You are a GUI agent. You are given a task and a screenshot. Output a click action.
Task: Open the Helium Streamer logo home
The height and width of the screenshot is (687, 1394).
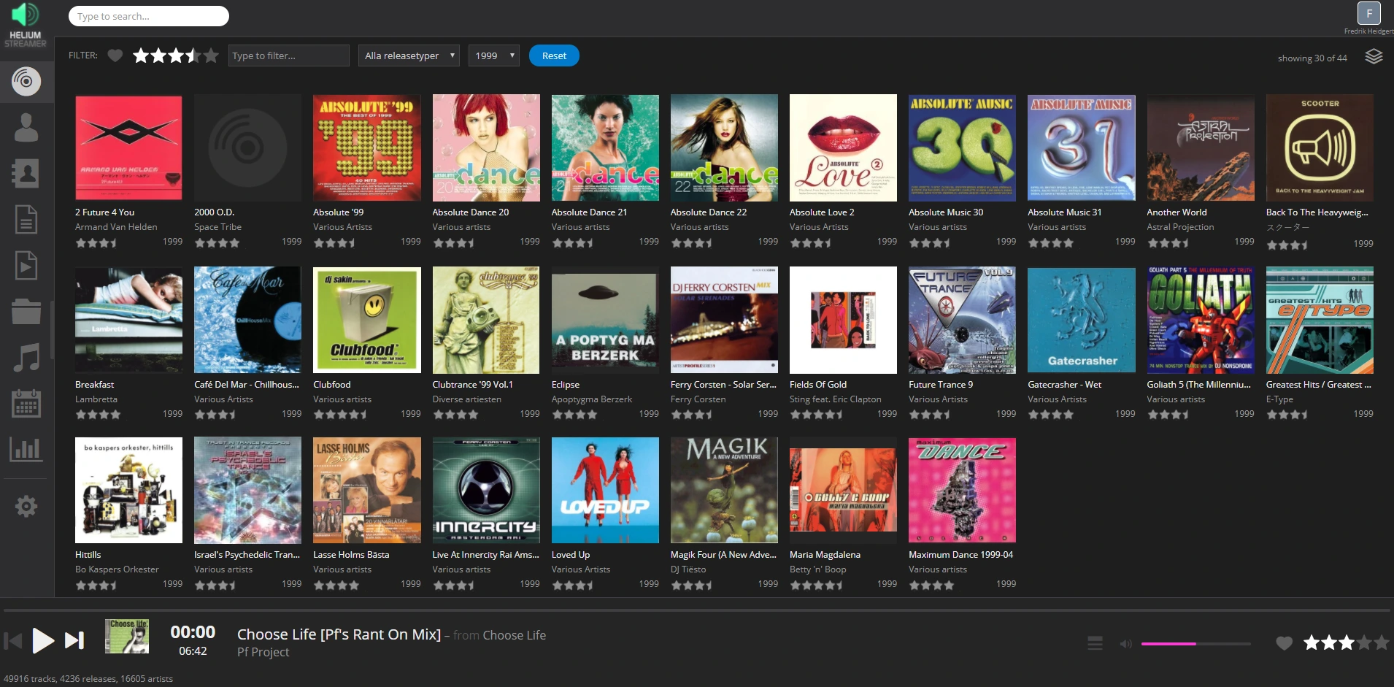(26, 25)
